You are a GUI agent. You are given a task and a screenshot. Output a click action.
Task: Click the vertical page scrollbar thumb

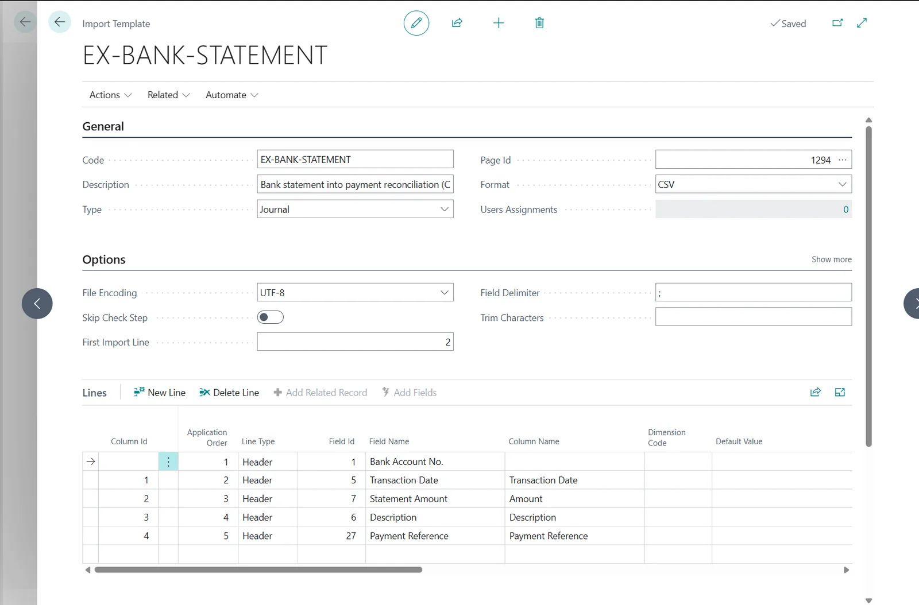(869, 286)
